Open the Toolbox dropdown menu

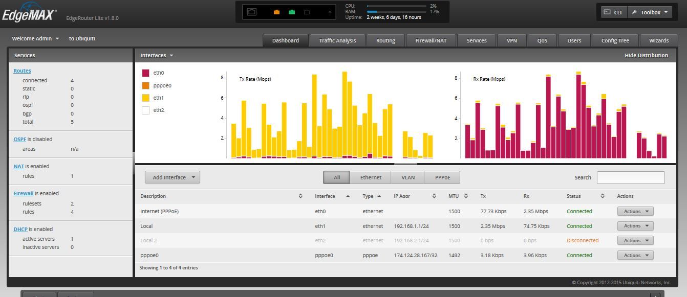(x=650, y=12)
